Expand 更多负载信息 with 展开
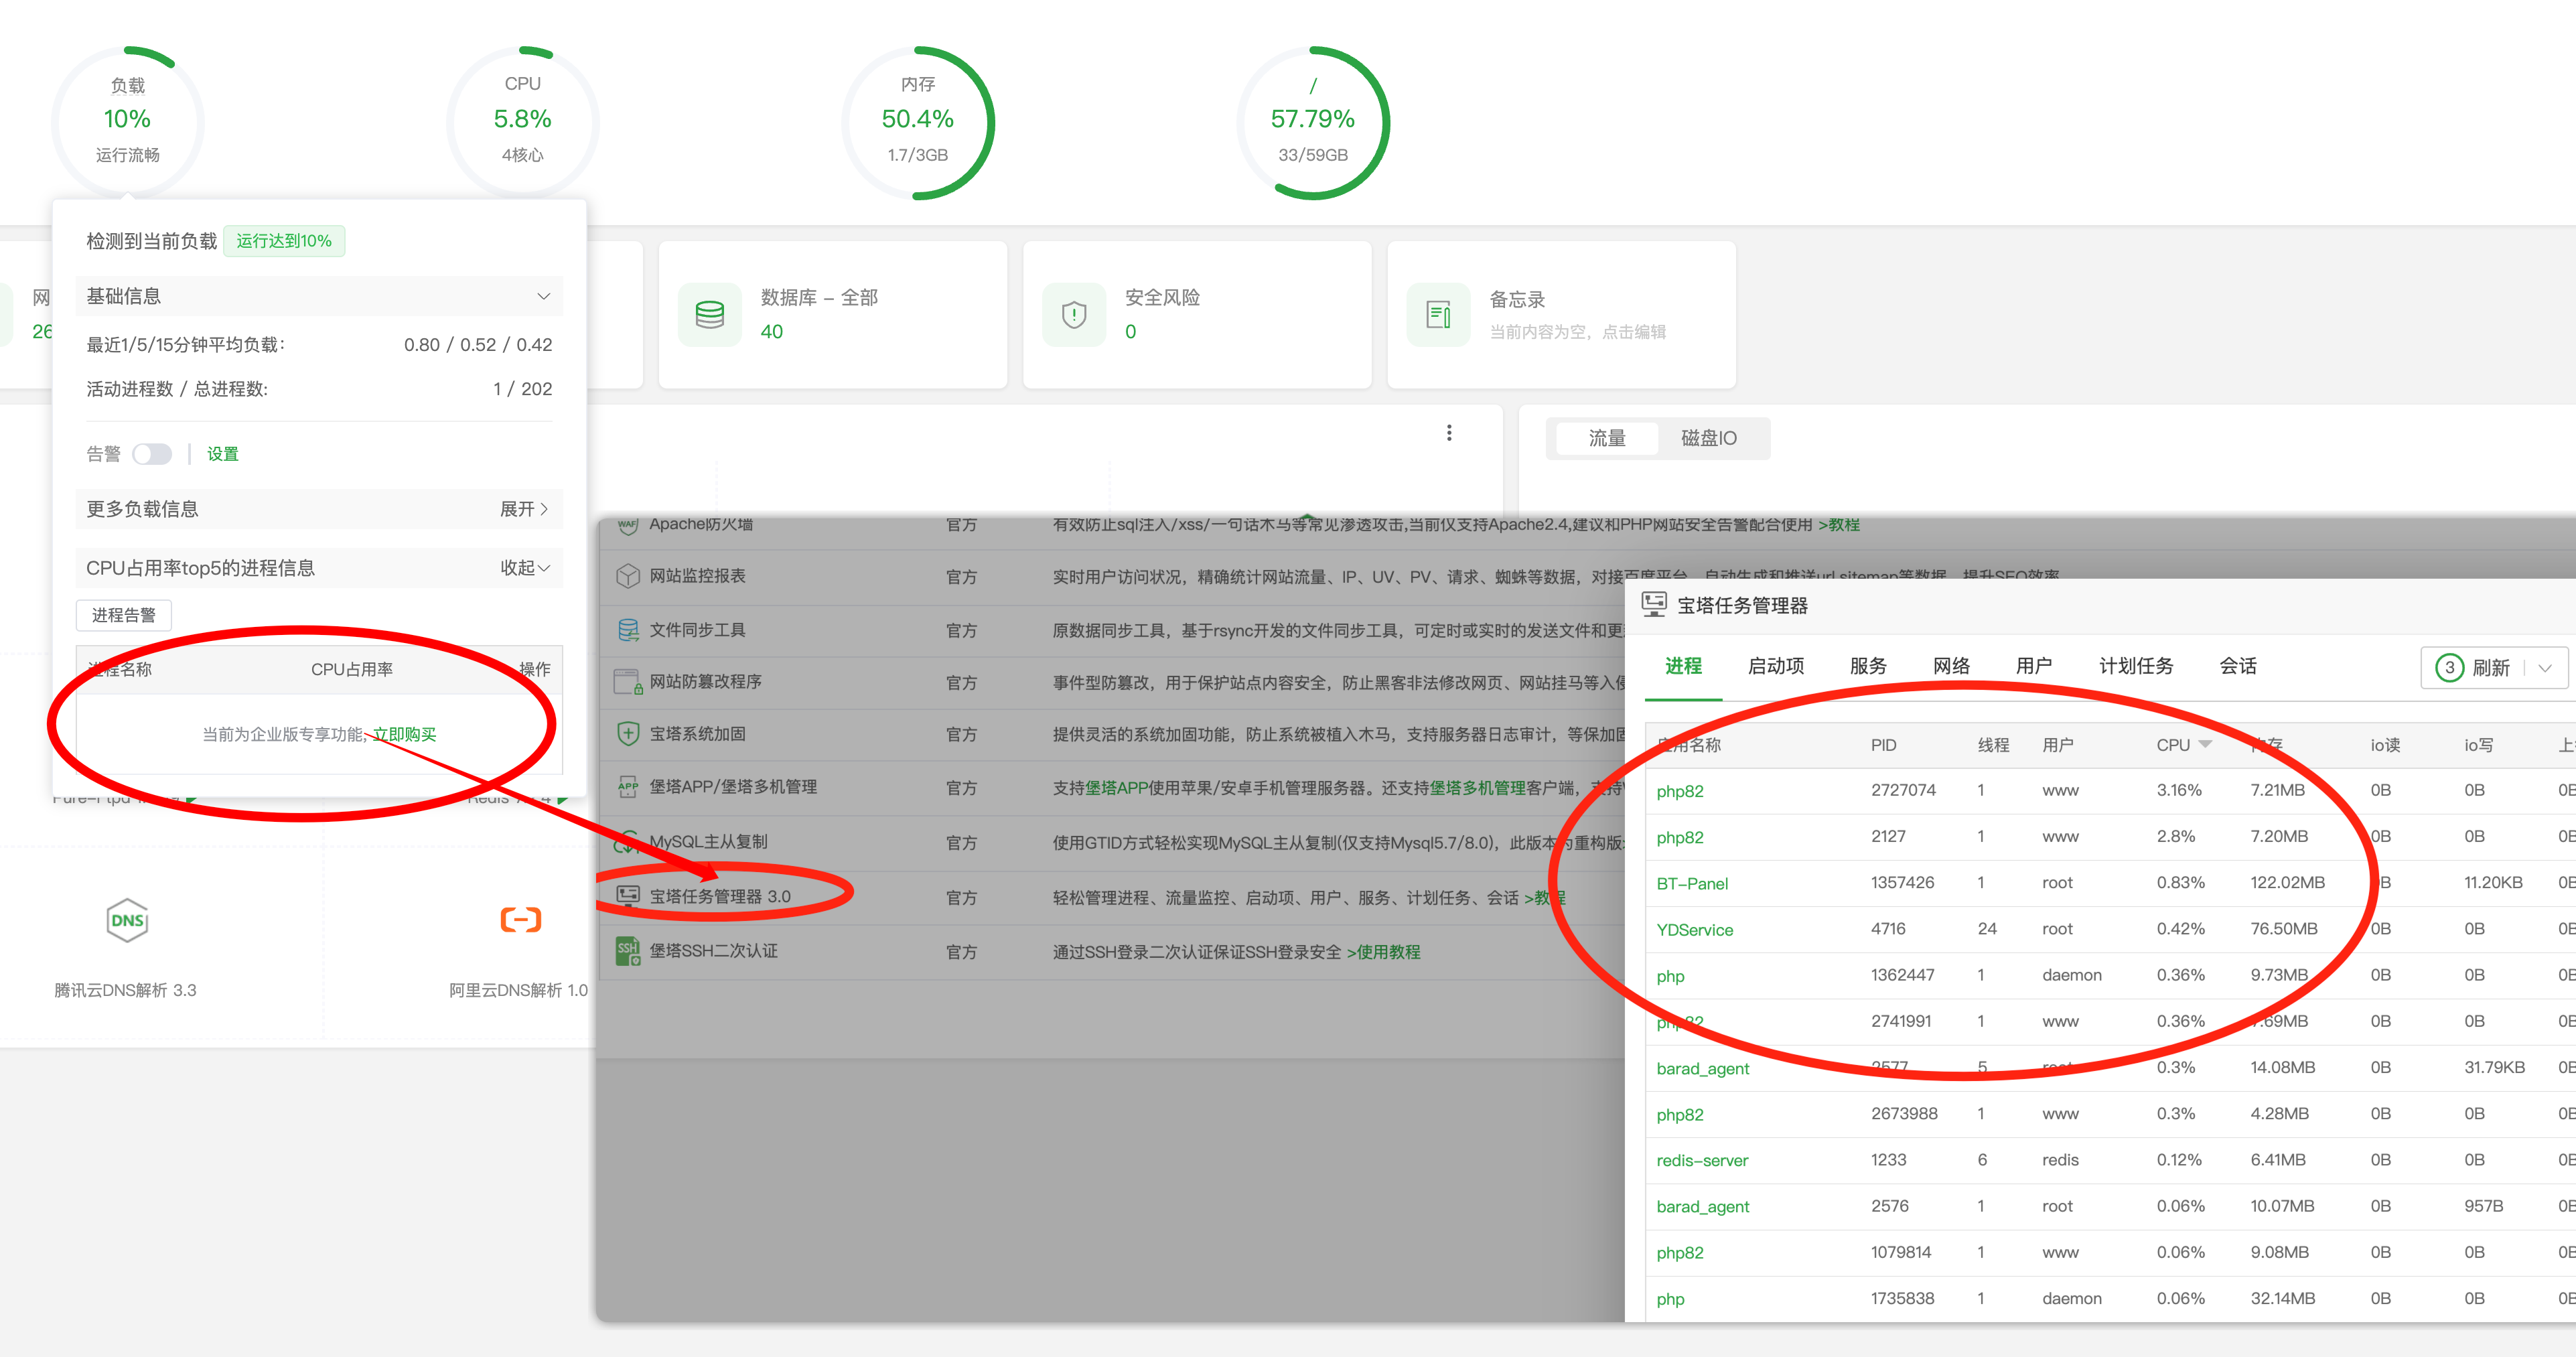The width and height of the screenshot is (2576, 1357). [524, 509]
